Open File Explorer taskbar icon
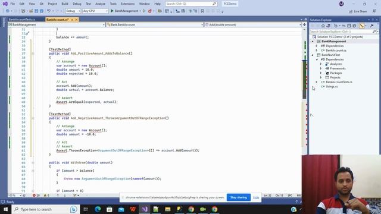This screenshot has width=381, height=214. tap(168, 209)
